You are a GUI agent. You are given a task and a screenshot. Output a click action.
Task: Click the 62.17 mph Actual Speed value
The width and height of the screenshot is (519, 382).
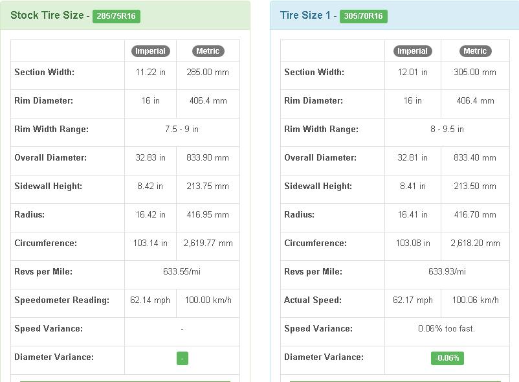[x=413, y=300]
